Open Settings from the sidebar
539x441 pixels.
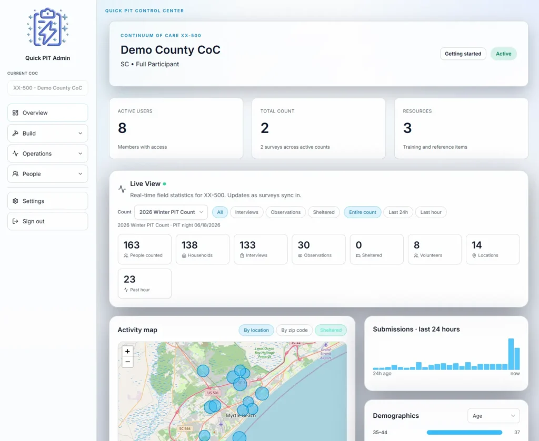47,201
